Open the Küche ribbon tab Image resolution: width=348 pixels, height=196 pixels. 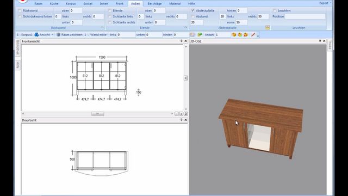[54, 4]
